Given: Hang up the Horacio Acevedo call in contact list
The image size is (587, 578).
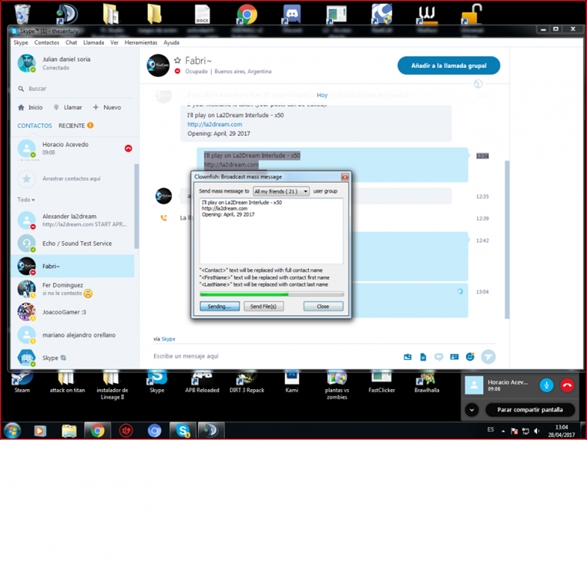Looking at the screenshot, I should 128,148.
